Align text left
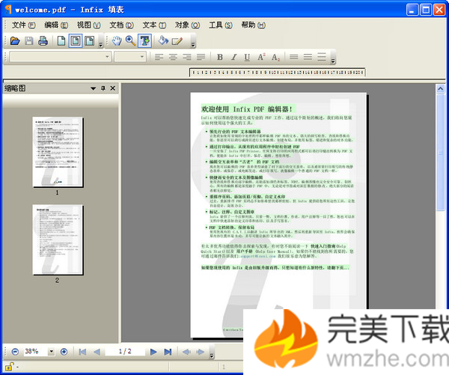The height and width of the screenshot is (375, 449). [159, 57]
